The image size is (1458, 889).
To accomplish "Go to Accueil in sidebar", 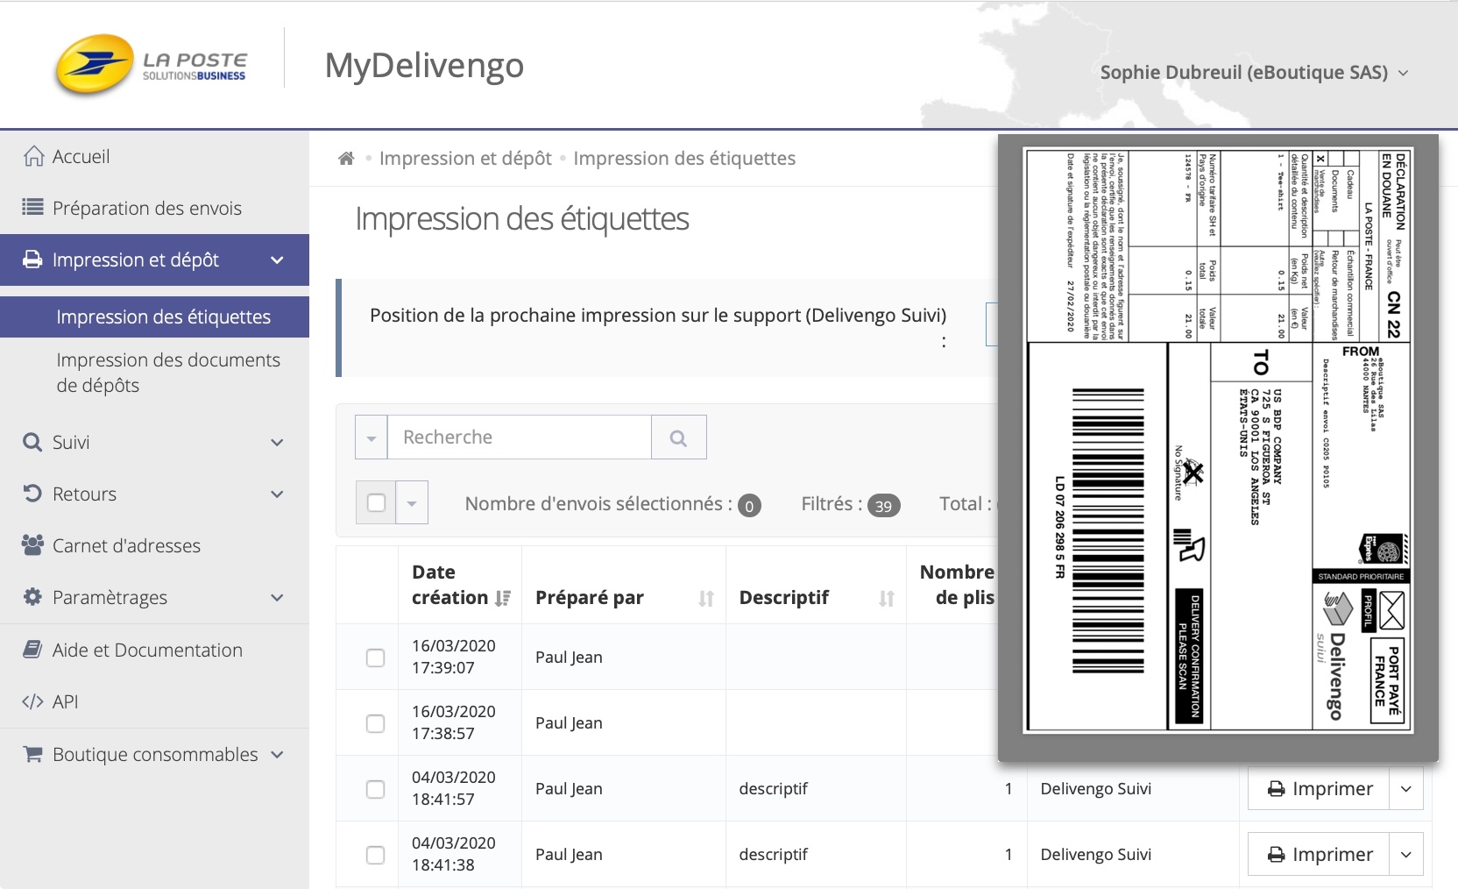I will [154, 156].
